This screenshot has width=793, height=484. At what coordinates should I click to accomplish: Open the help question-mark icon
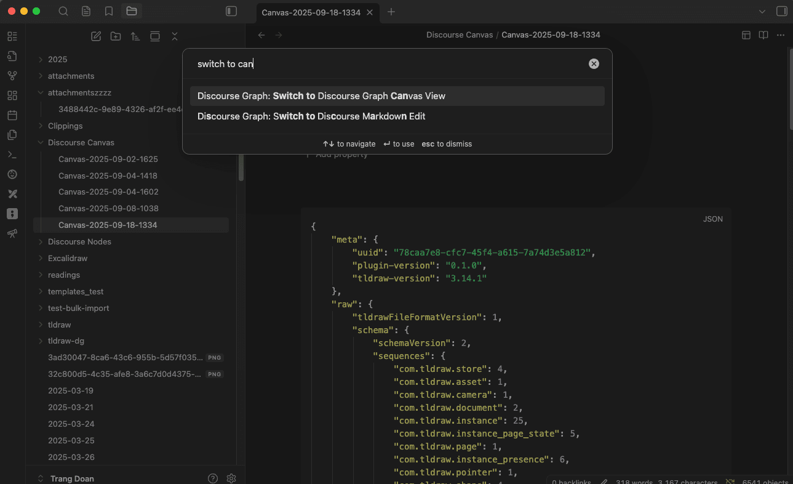(212, 478)
